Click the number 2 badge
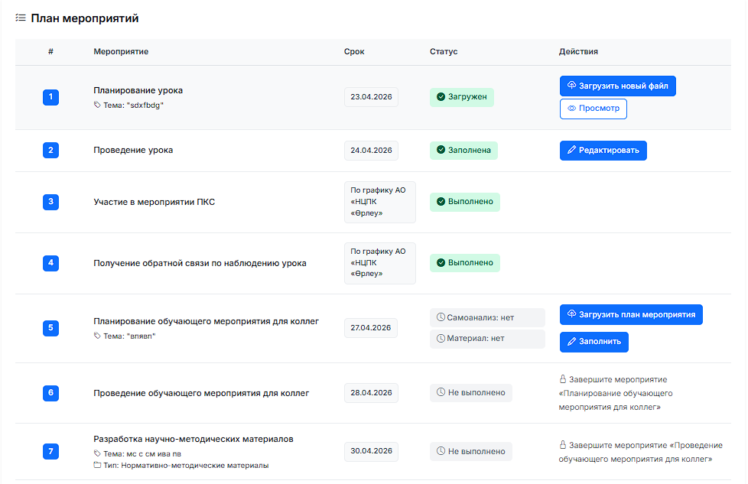Screen dimensions: 748x484 [51, 150]
